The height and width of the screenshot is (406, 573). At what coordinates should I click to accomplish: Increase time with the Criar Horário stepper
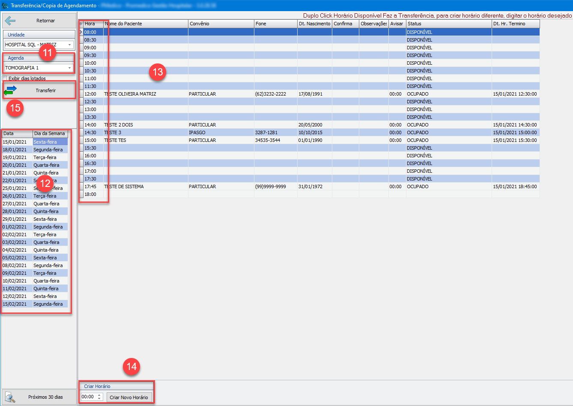click(99, 395)
